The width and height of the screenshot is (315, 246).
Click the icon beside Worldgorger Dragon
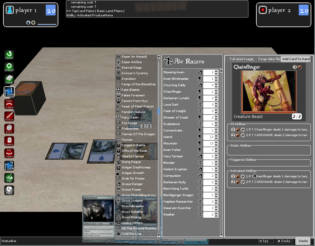coord(200,195)
